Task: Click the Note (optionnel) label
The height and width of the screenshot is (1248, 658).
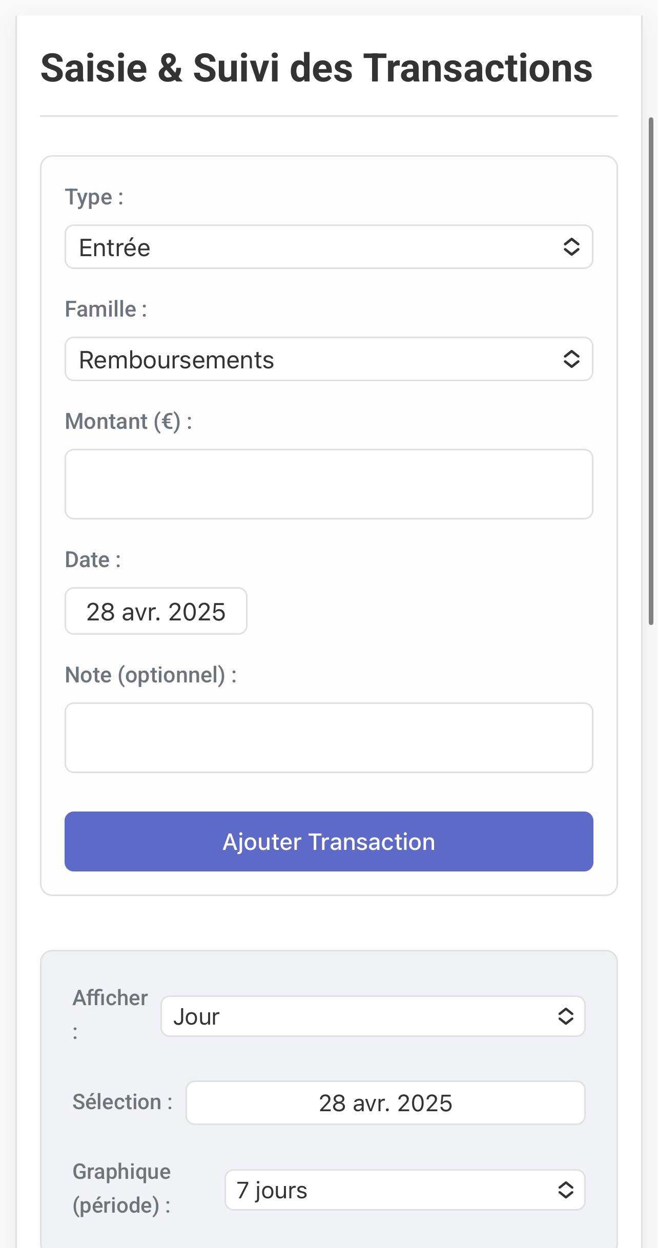Action: [151, 675]
